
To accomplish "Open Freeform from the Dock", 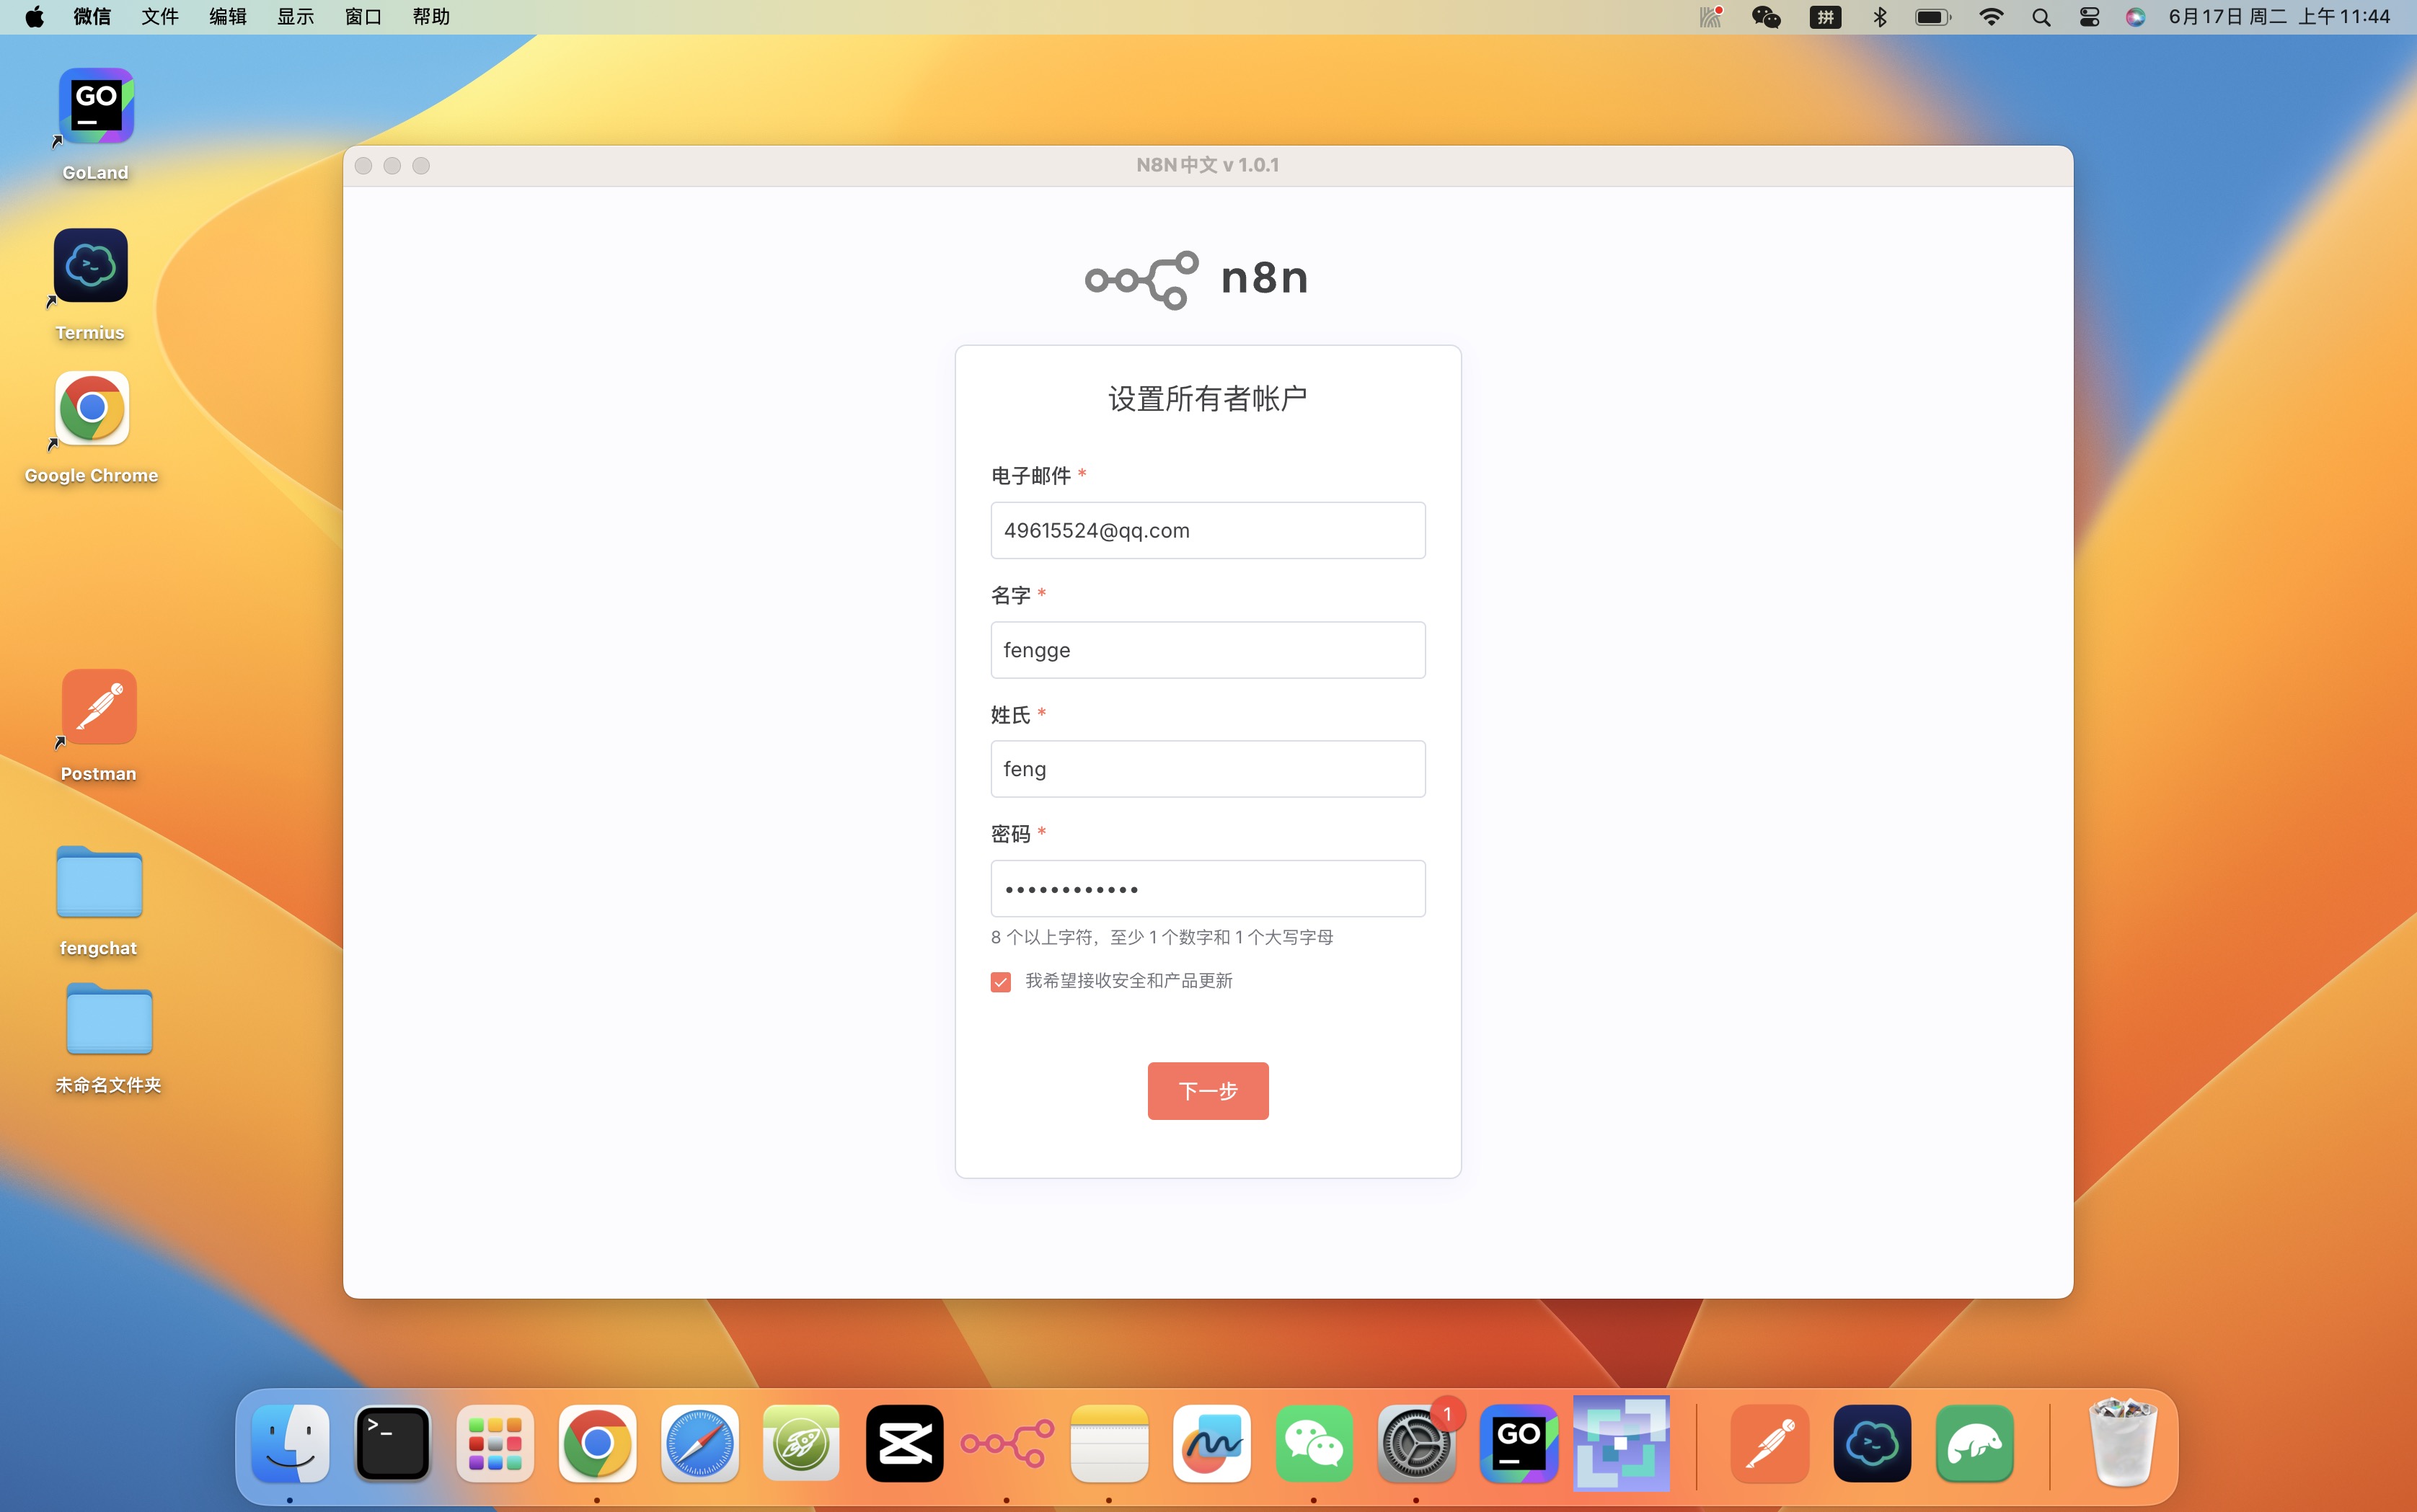I will (1211, 1443).
